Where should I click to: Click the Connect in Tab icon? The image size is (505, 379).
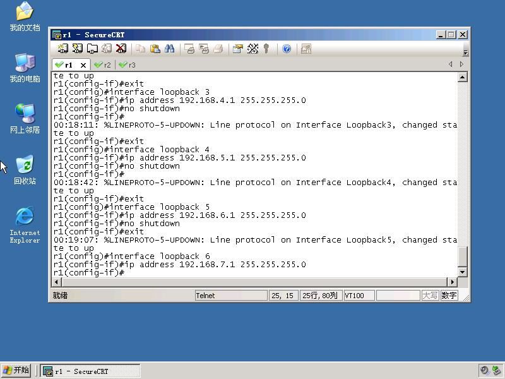92,49
